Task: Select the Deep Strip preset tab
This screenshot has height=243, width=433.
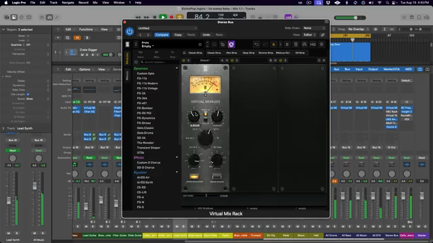Action: (x=248, y=53)
